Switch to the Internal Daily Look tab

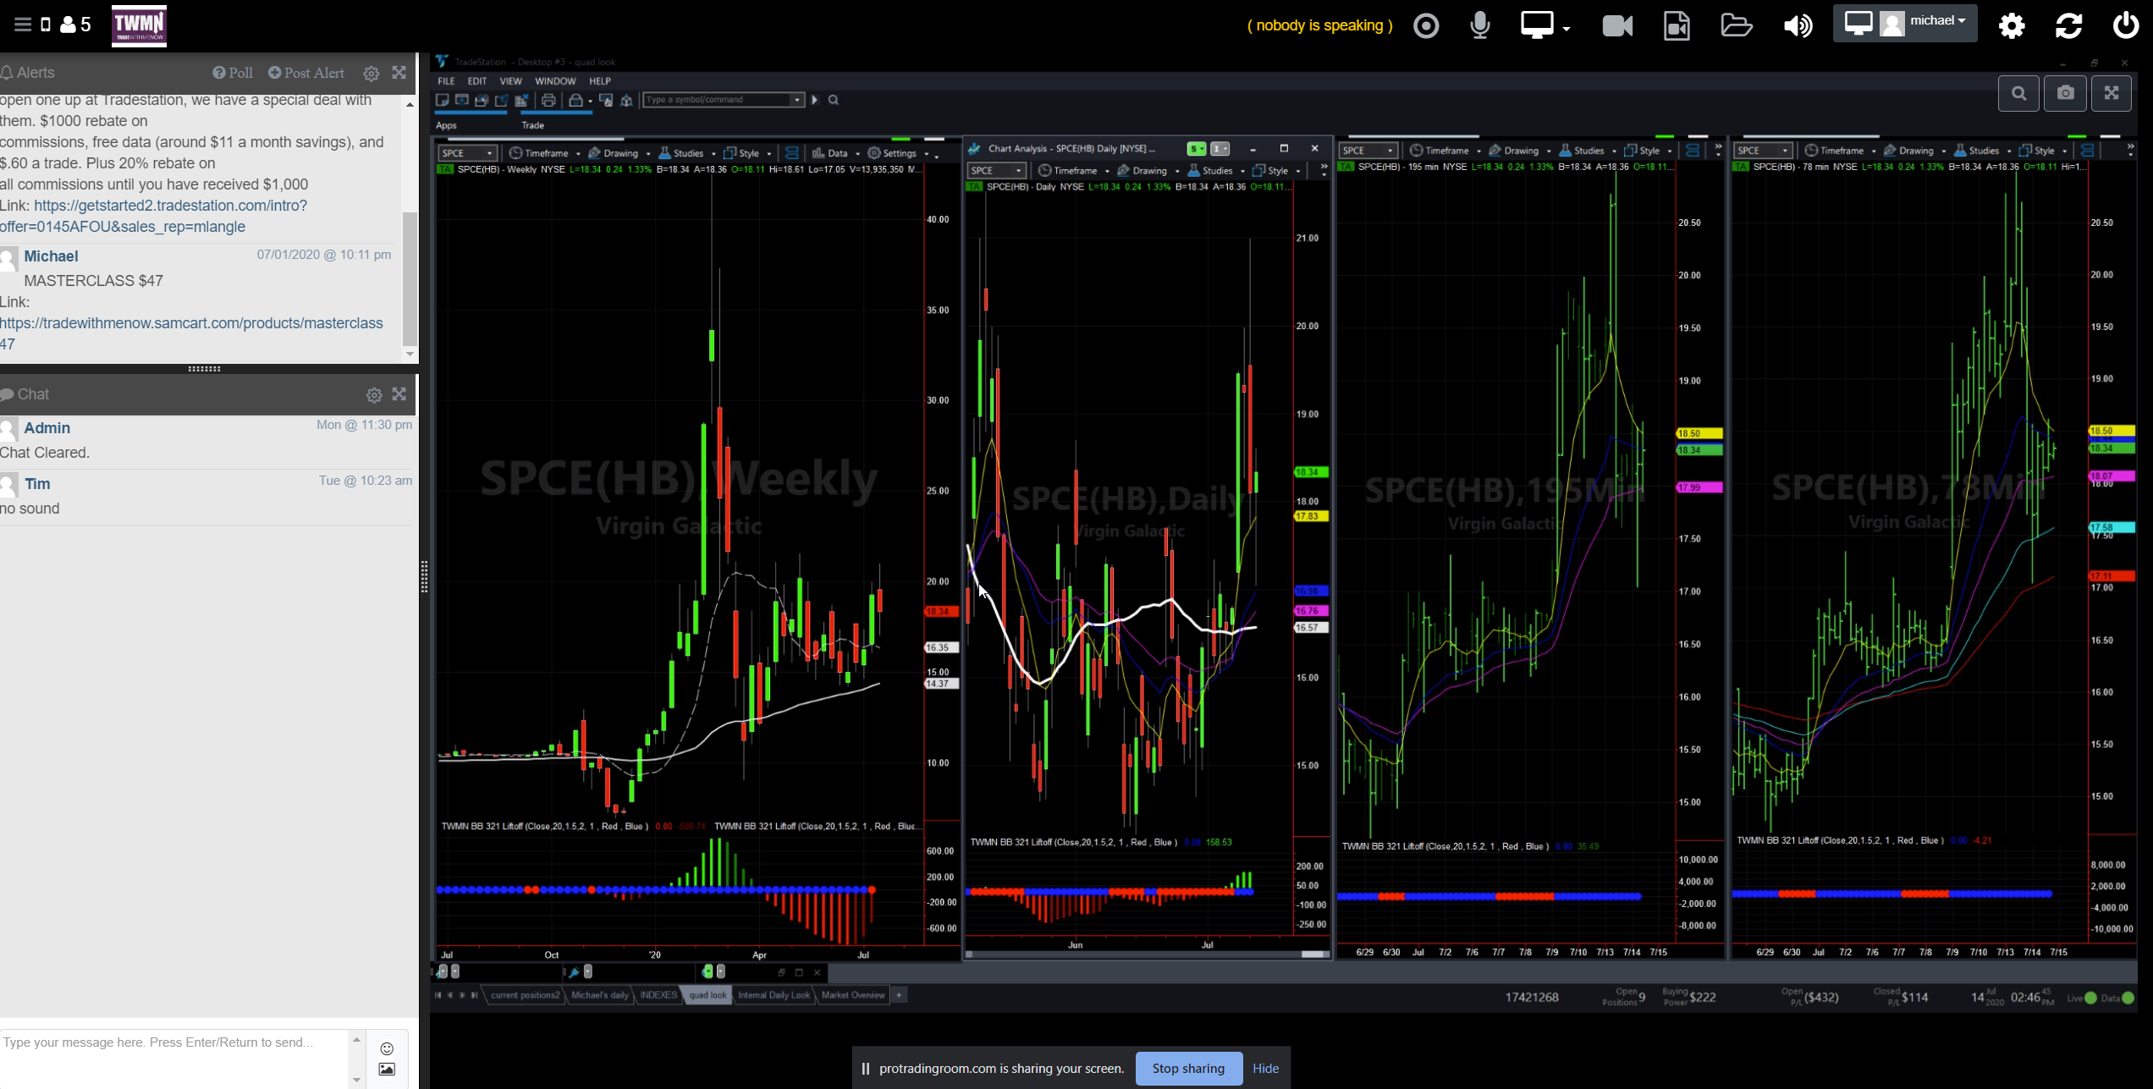click(774, 995)
